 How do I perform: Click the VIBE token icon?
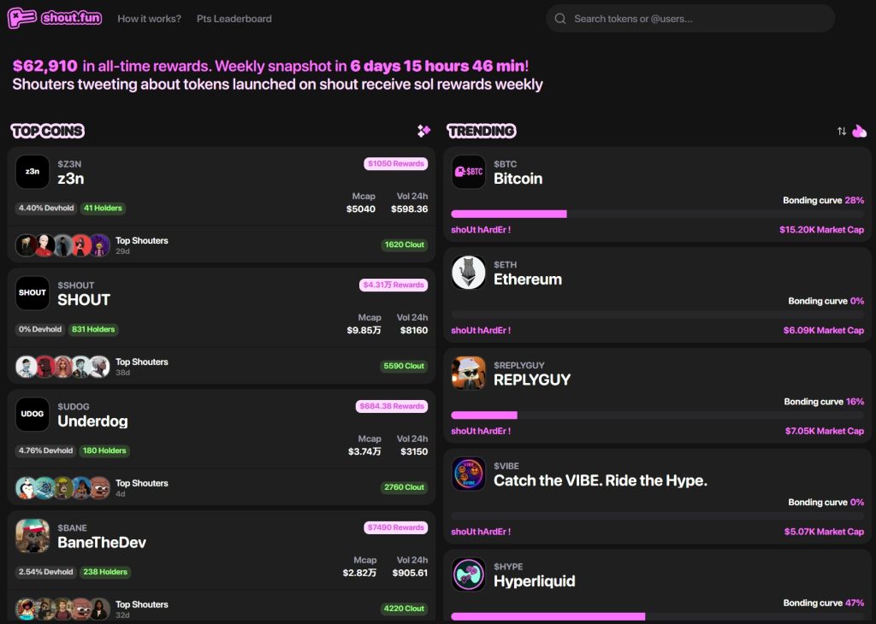coord(468,474)
